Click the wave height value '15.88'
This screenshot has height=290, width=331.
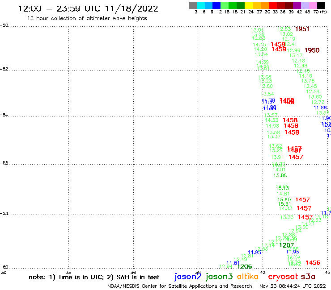pyautogui.click(x=280, y=175)
